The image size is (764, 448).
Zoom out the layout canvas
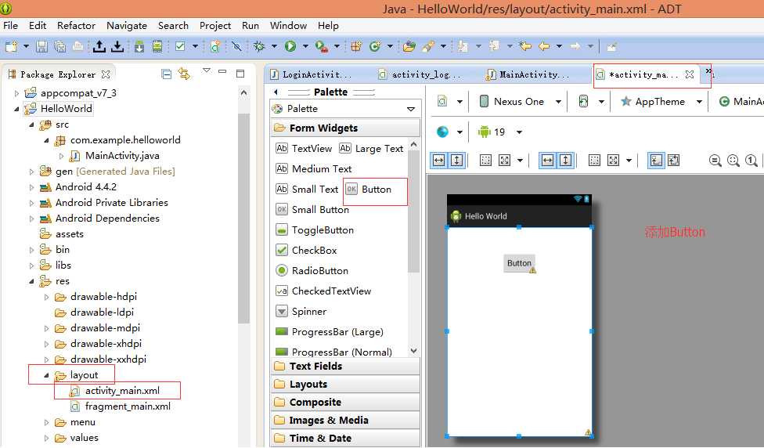(x=715, y=160)
